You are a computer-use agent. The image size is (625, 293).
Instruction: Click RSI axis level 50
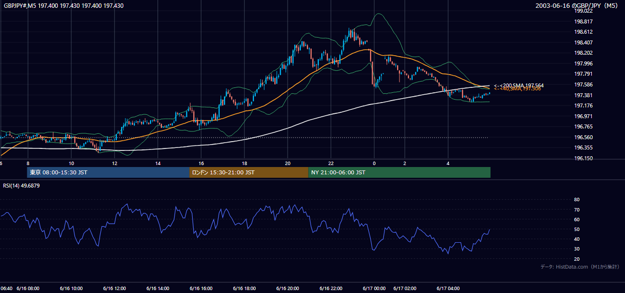coord(577,229)
